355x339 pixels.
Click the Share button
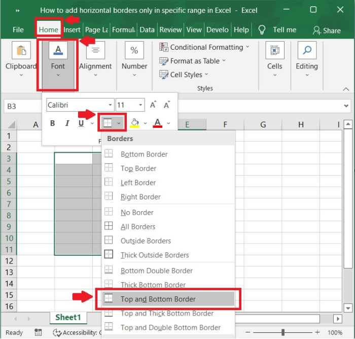click(x=327, y=30)
